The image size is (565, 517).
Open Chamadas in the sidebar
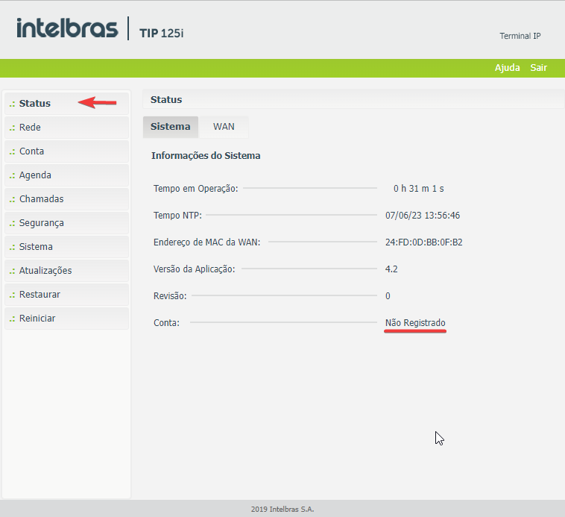click(x=41, y=199)
